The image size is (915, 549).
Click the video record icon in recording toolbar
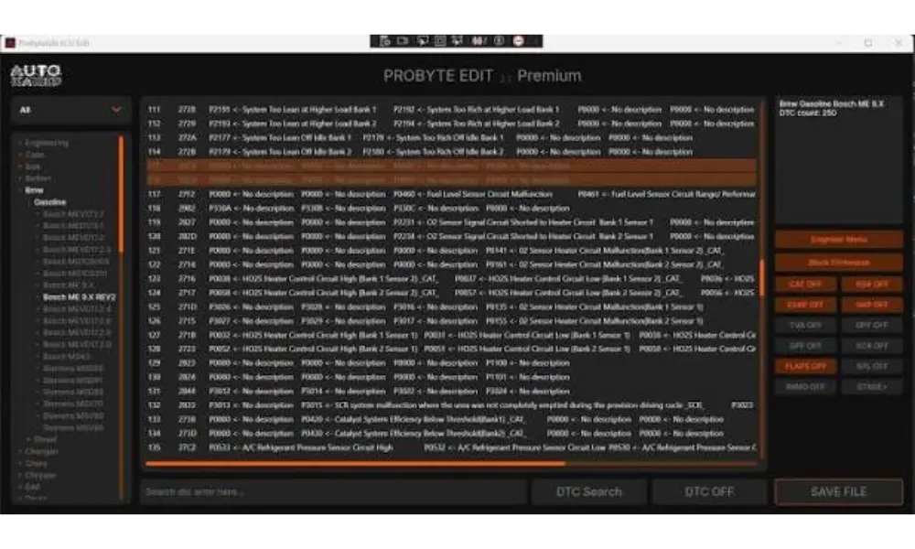tap(403, 41)
